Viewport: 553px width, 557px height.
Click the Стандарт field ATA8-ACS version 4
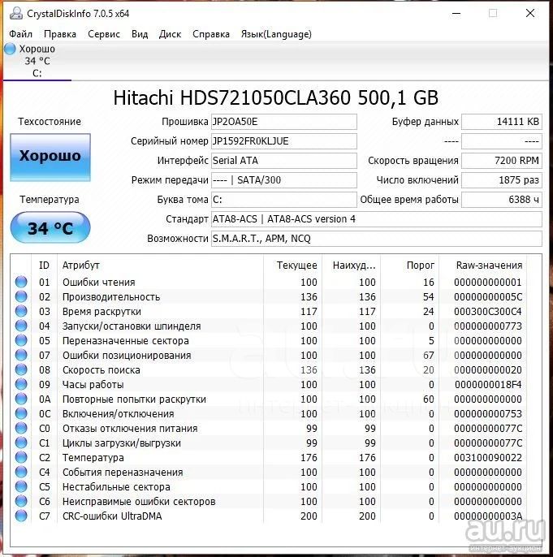click(377, 219)
